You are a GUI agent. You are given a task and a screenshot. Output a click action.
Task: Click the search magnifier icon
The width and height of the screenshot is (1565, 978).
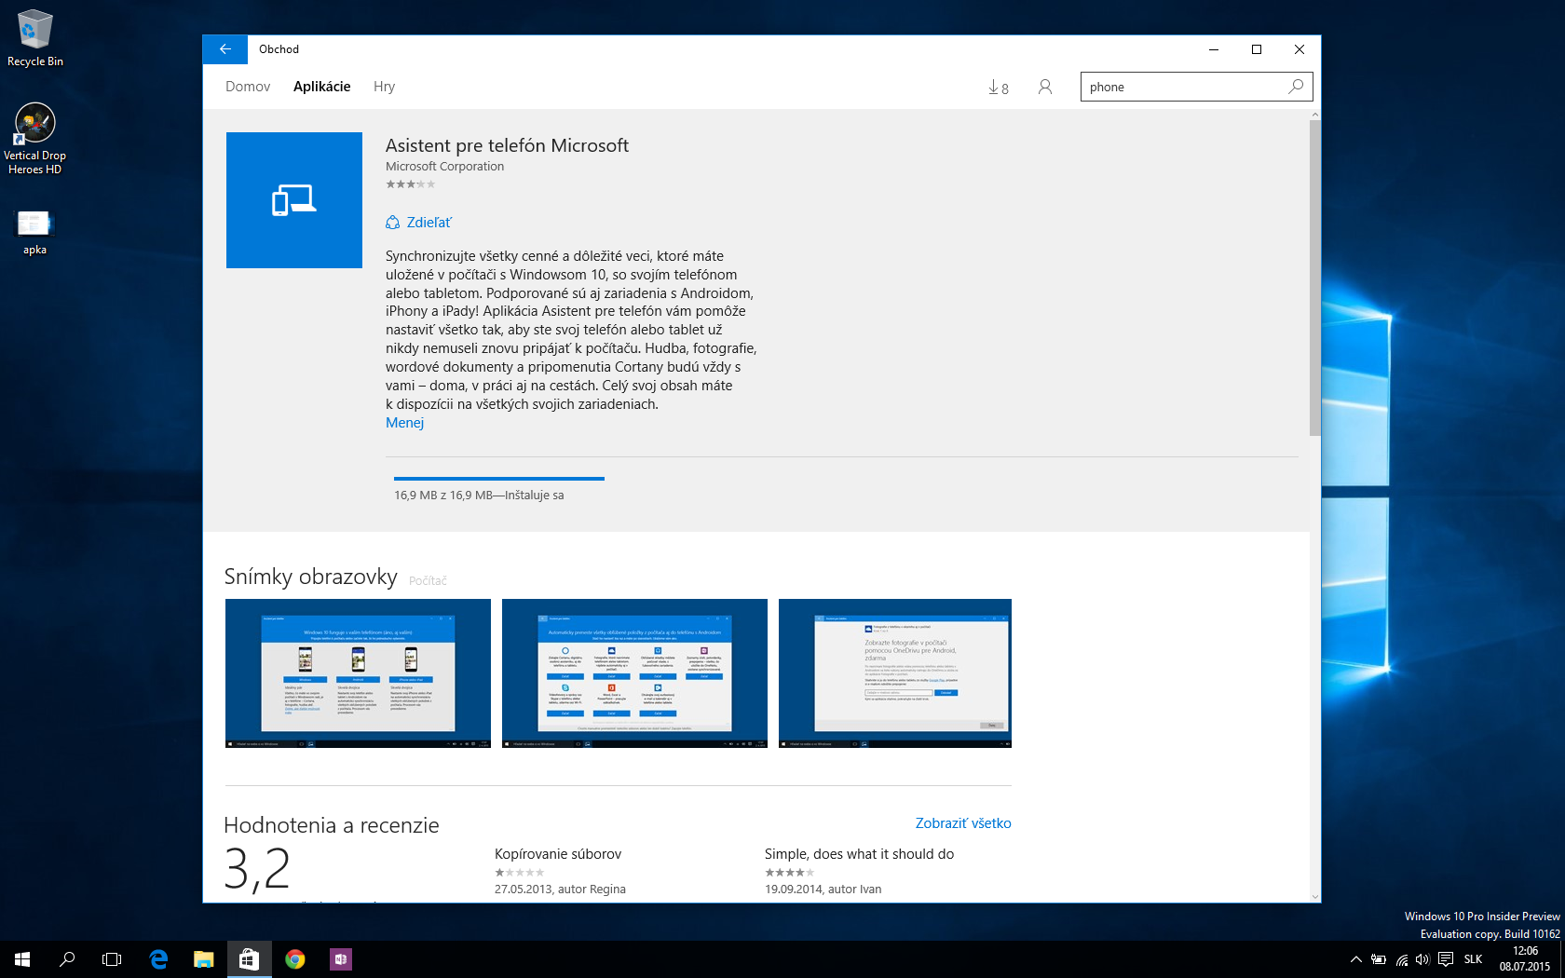(1295, 87)
